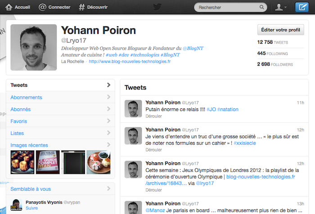Click the chevron on the Tweets row
This screenshot has height=214, width=315.
point(109,85)
